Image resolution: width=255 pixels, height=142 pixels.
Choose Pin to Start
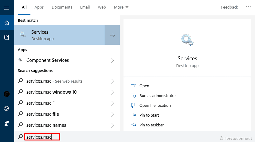coord(149,115)
